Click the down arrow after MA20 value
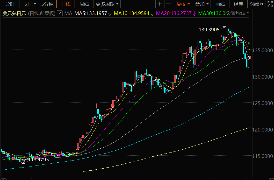 (194, 13)
